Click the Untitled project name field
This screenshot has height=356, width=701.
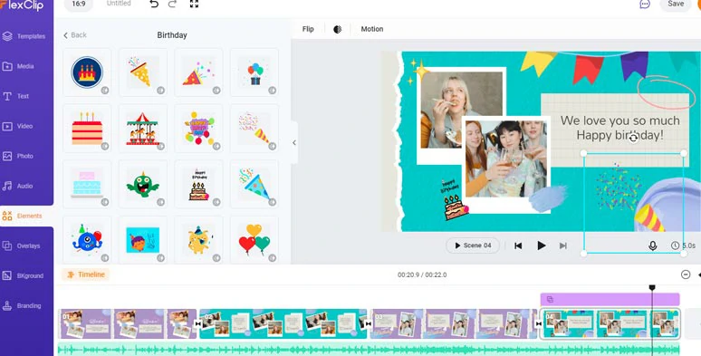pyautogui.click(x=119, y=4)
